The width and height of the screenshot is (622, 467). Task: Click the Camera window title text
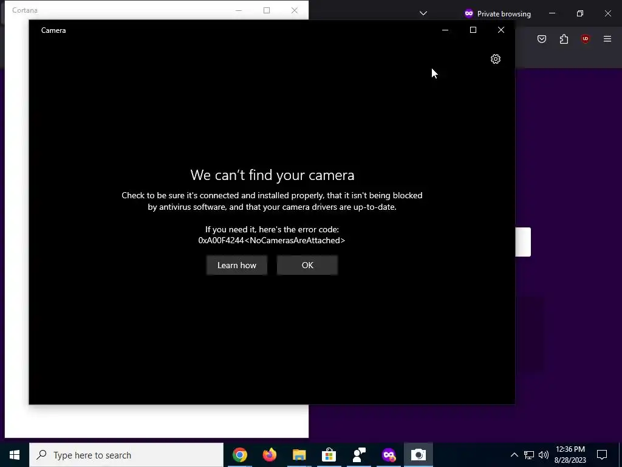pyautogui.click(x=53, y=30)
